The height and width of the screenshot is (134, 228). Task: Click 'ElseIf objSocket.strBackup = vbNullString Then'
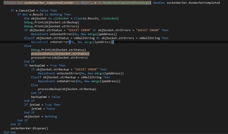pyautogui.click(x=70, y=77)
